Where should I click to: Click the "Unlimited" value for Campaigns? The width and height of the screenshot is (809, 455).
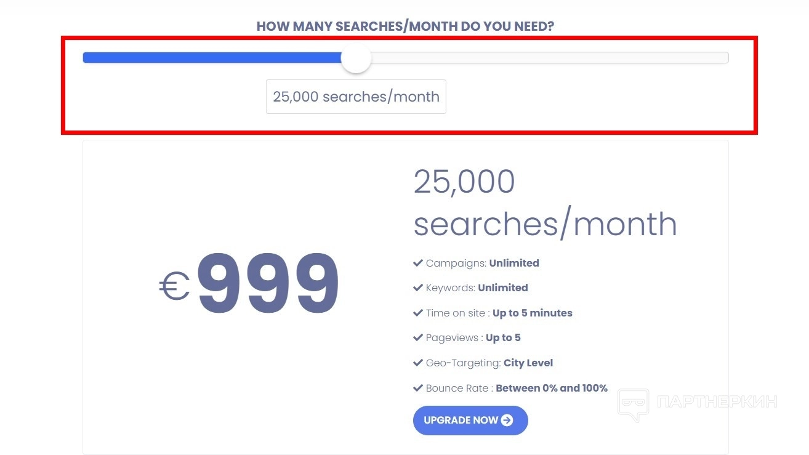(514, 263)
